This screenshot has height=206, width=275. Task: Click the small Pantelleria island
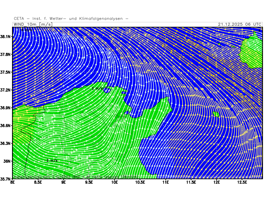(x=216, y=114)
